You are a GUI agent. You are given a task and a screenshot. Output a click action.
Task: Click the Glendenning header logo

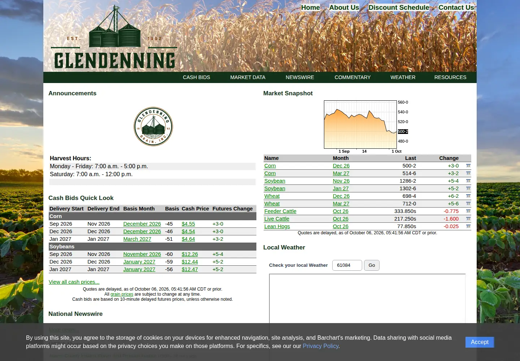click(114, 38)
